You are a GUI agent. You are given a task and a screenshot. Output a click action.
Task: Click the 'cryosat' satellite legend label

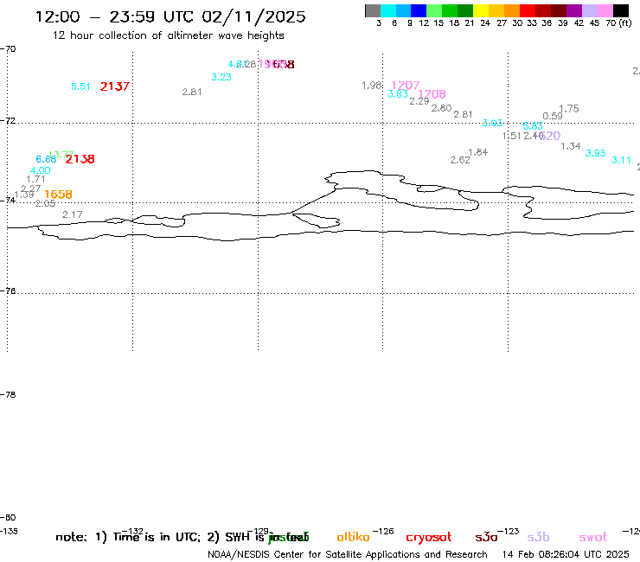click(x=429, y=538)
